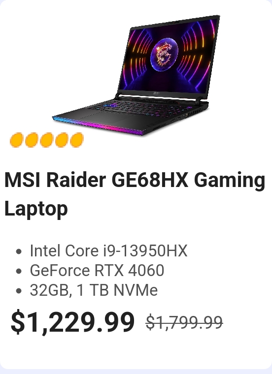Choose the third orange rating star
Screen dimensions: 272x374
47,140
